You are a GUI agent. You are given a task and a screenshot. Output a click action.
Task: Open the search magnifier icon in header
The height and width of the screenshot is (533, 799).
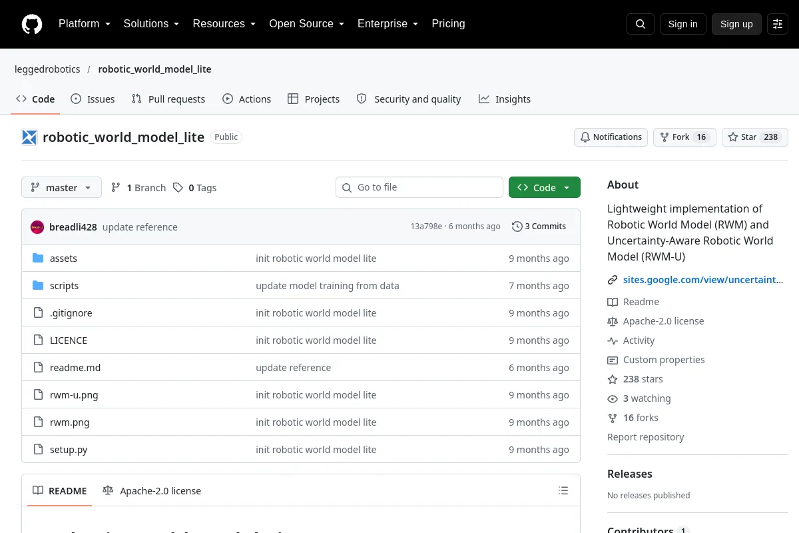[641, 24]
